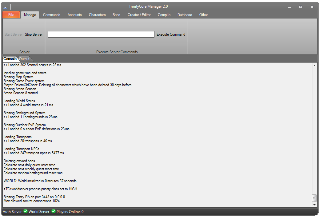This screenshot has width=319, height=216.
Task: Click the Players Online: 0 status text
Action: pyautogui.click(x=70, y=211)
